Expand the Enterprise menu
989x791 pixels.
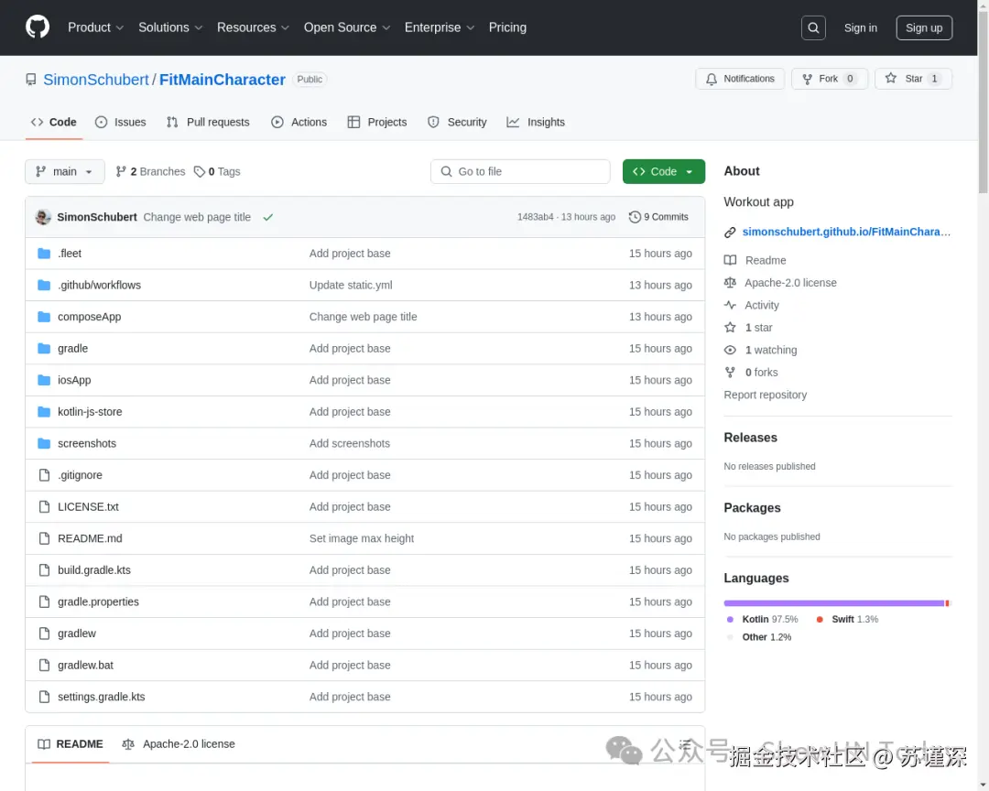click(439, 27)
